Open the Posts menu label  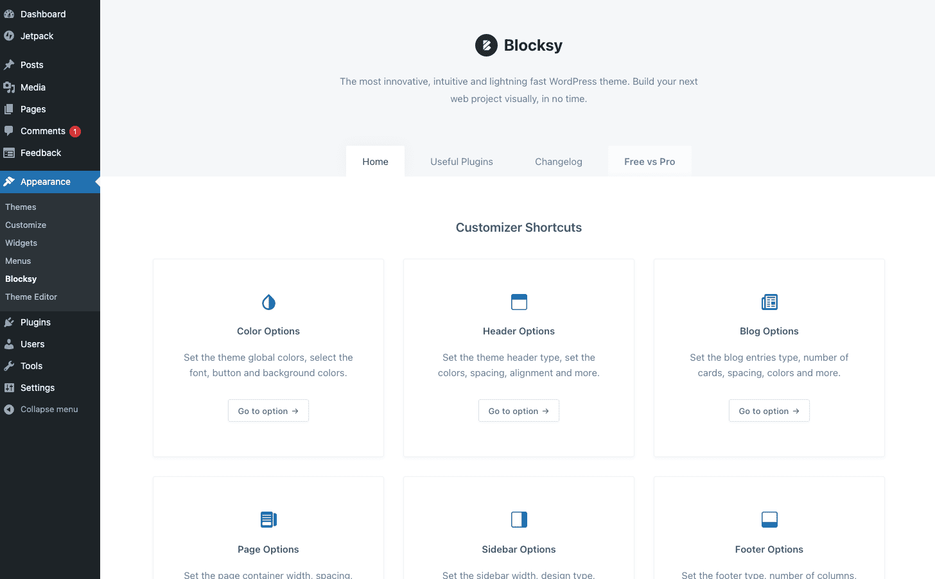(32, 65)
